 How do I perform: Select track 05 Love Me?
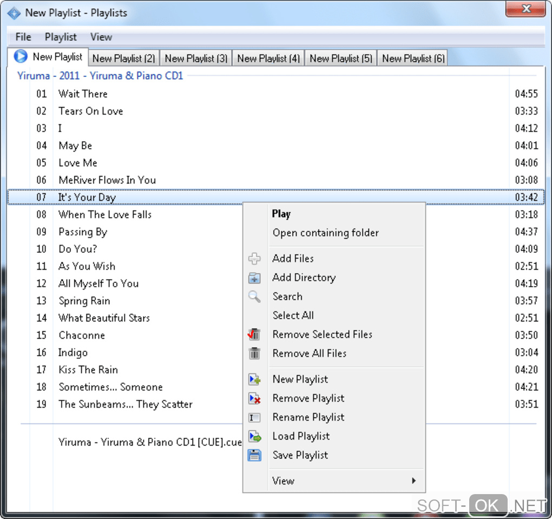pos(275,163)
